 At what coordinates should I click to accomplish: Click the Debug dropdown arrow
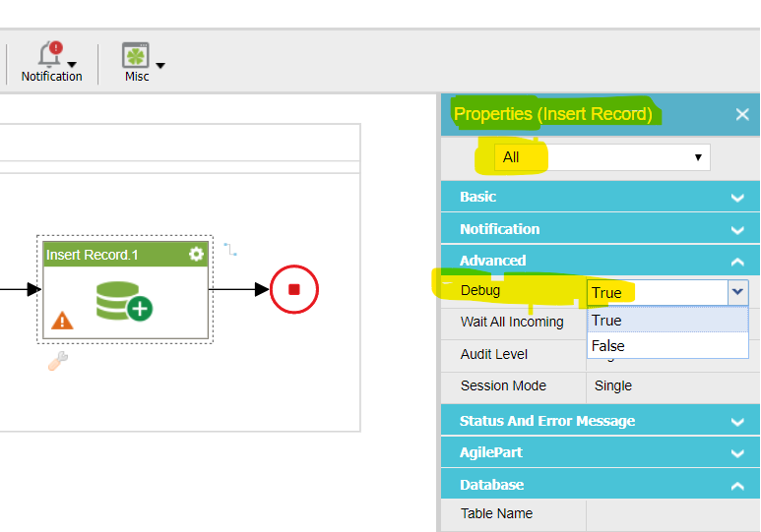pyautogui.click(x=737, y=292)
